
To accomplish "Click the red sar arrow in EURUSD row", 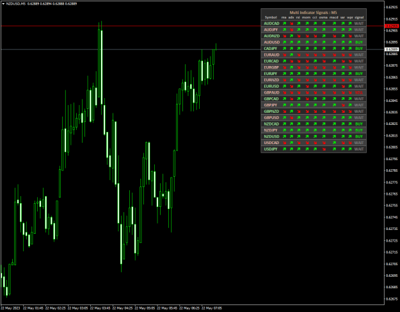I will coord(343,86).
